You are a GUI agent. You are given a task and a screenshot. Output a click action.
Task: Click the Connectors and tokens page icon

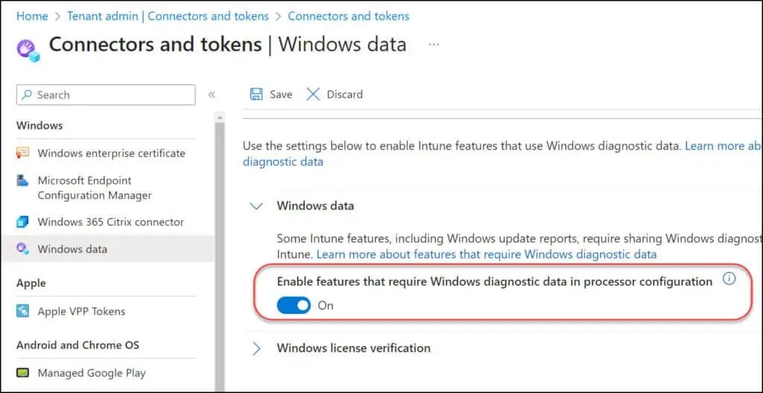[x=28, y=50]
